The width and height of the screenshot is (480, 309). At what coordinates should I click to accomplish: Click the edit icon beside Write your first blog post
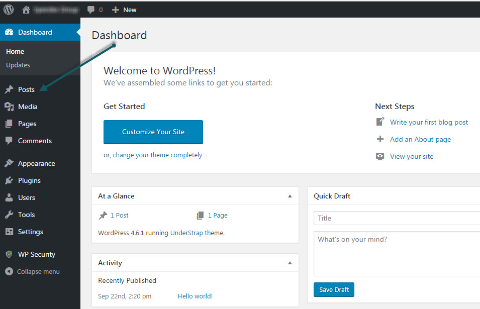(x=380, y=122)
